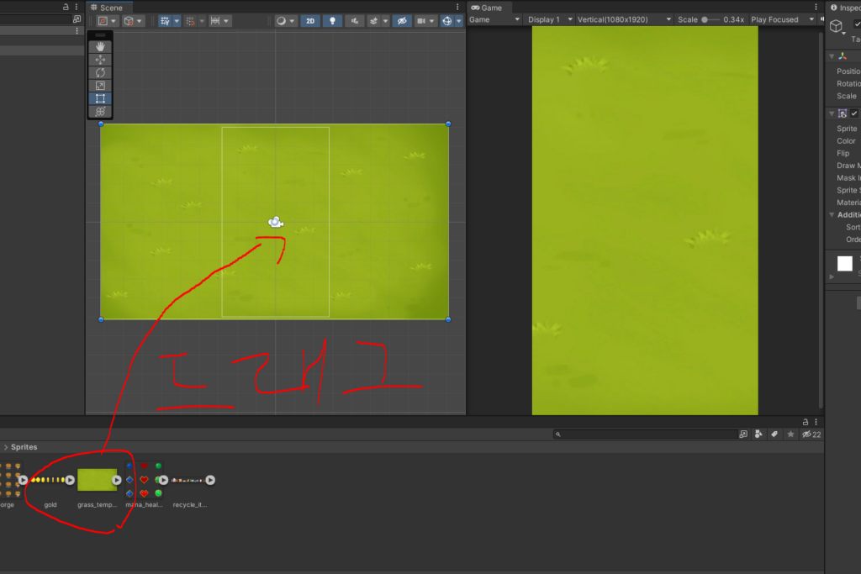The width and height of the screenshot is (861, 574).
Task: Toggle scene lighting lightbulb button
Action: tap(332, 21)
